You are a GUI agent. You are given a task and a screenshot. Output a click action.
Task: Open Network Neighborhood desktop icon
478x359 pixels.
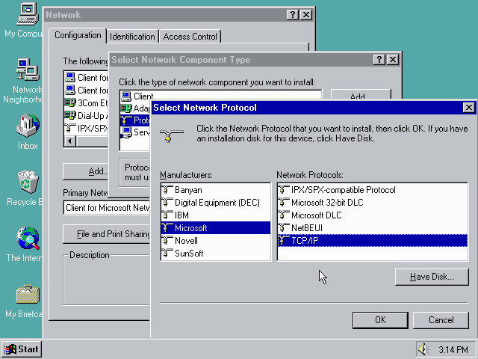[28, 70]
